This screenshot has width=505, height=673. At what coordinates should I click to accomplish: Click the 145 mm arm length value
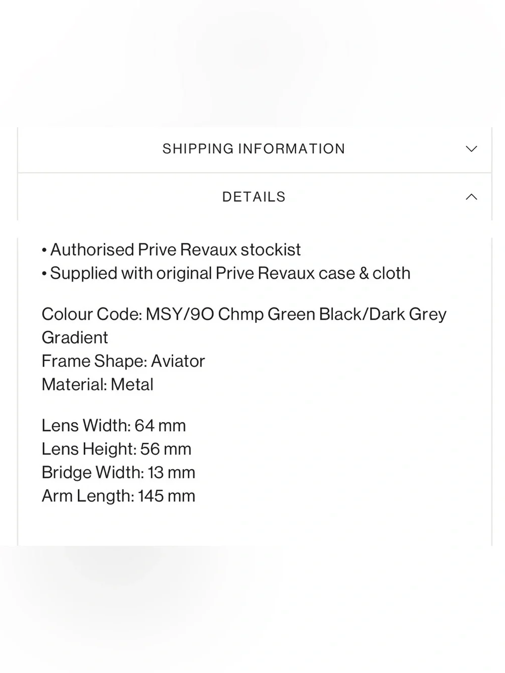[x=167, y=496]
